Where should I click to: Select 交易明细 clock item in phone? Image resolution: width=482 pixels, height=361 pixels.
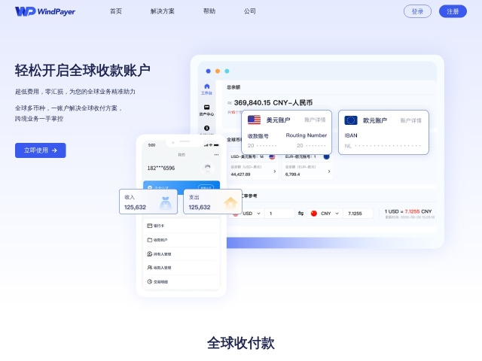tap(182, 281)
